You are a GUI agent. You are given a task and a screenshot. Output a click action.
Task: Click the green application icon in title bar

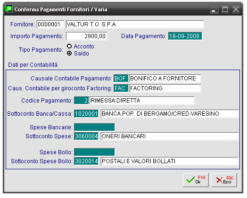8,9
